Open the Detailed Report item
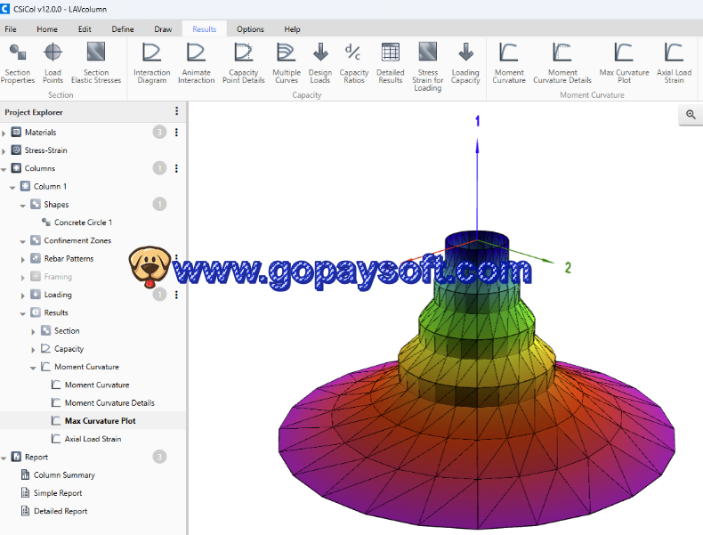 pos(61,511)
